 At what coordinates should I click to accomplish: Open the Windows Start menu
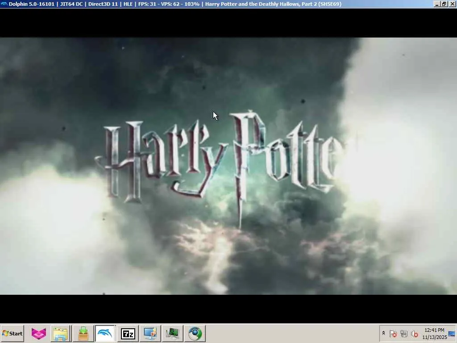[x=12, y=333]
